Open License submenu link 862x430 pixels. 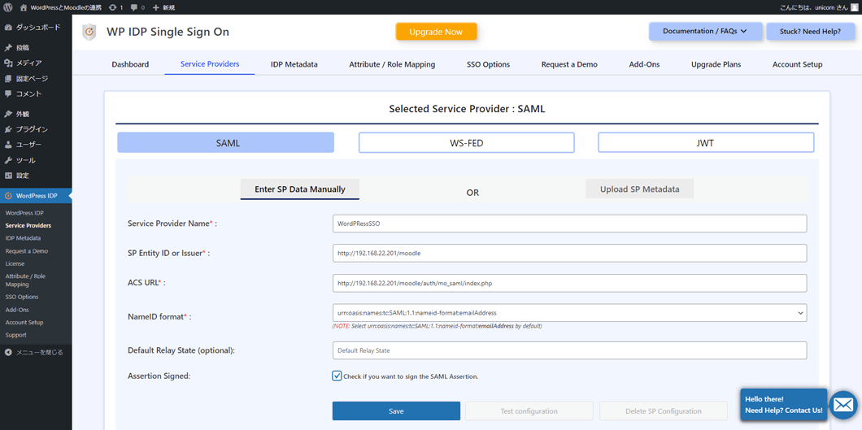tap(15, 263)
